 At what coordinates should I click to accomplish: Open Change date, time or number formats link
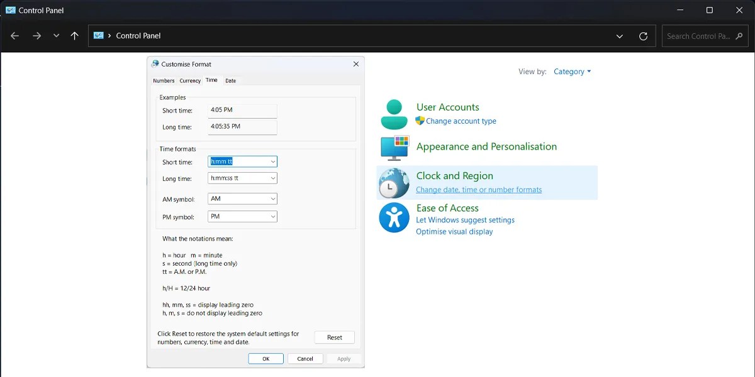pos(479,189)
